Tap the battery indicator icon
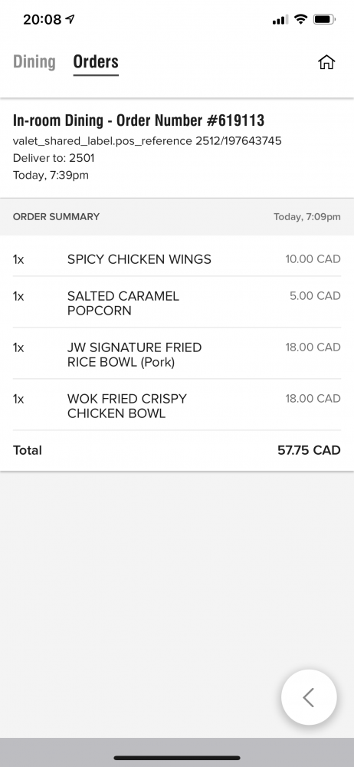The height and width of the screenshot is (767, 354). point(324,20)
